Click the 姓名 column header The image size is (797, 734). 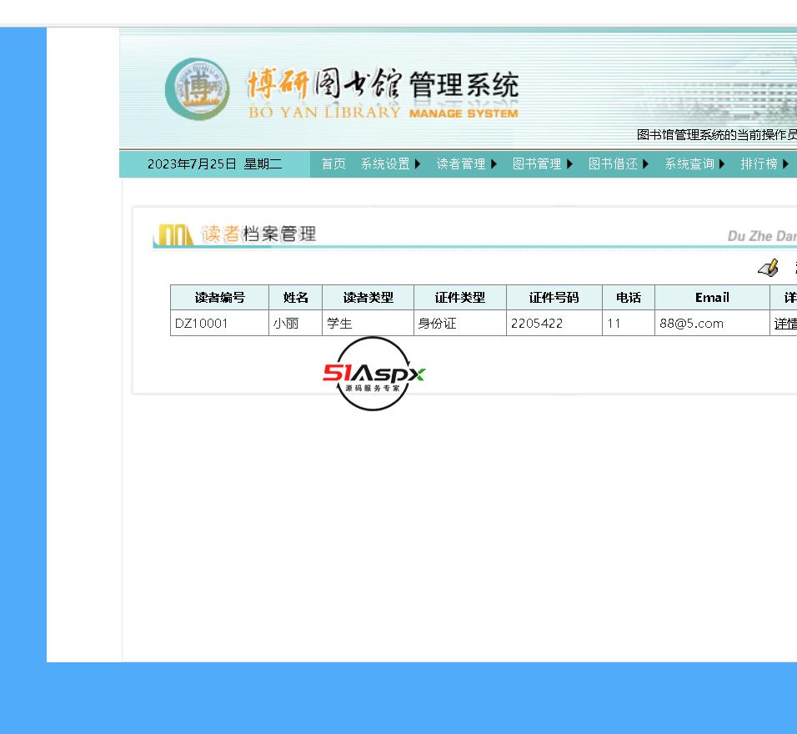click(295, 298)
